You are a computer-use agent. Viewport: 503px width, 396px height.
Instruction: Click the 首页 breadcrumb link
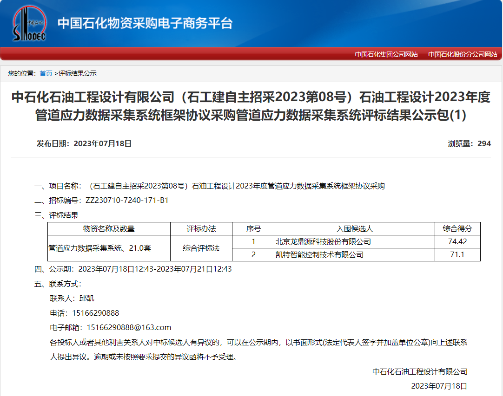[x=46, y=72]
